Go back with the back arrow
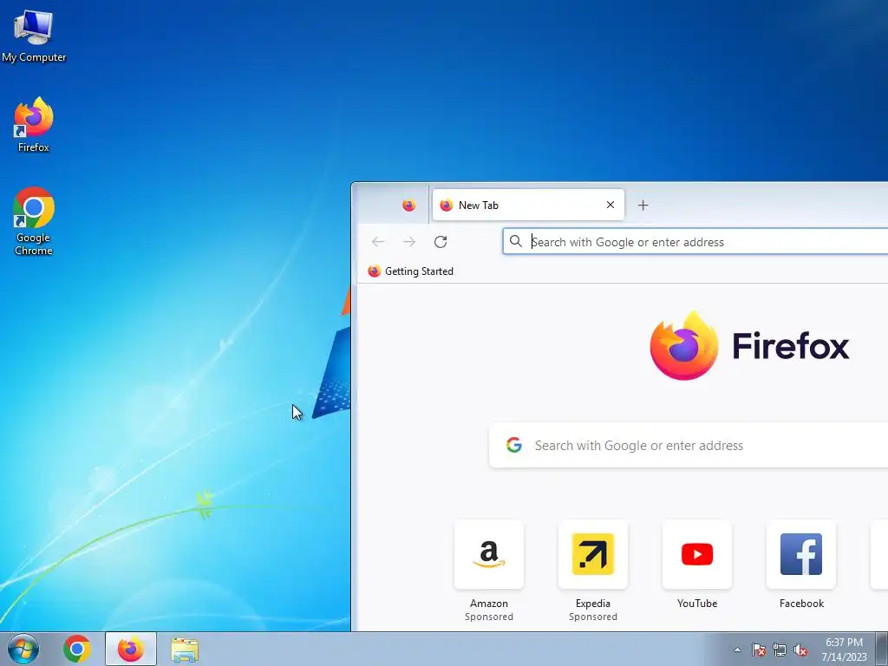This screenshot has width=888, height=666. click(x=378, y=242)
